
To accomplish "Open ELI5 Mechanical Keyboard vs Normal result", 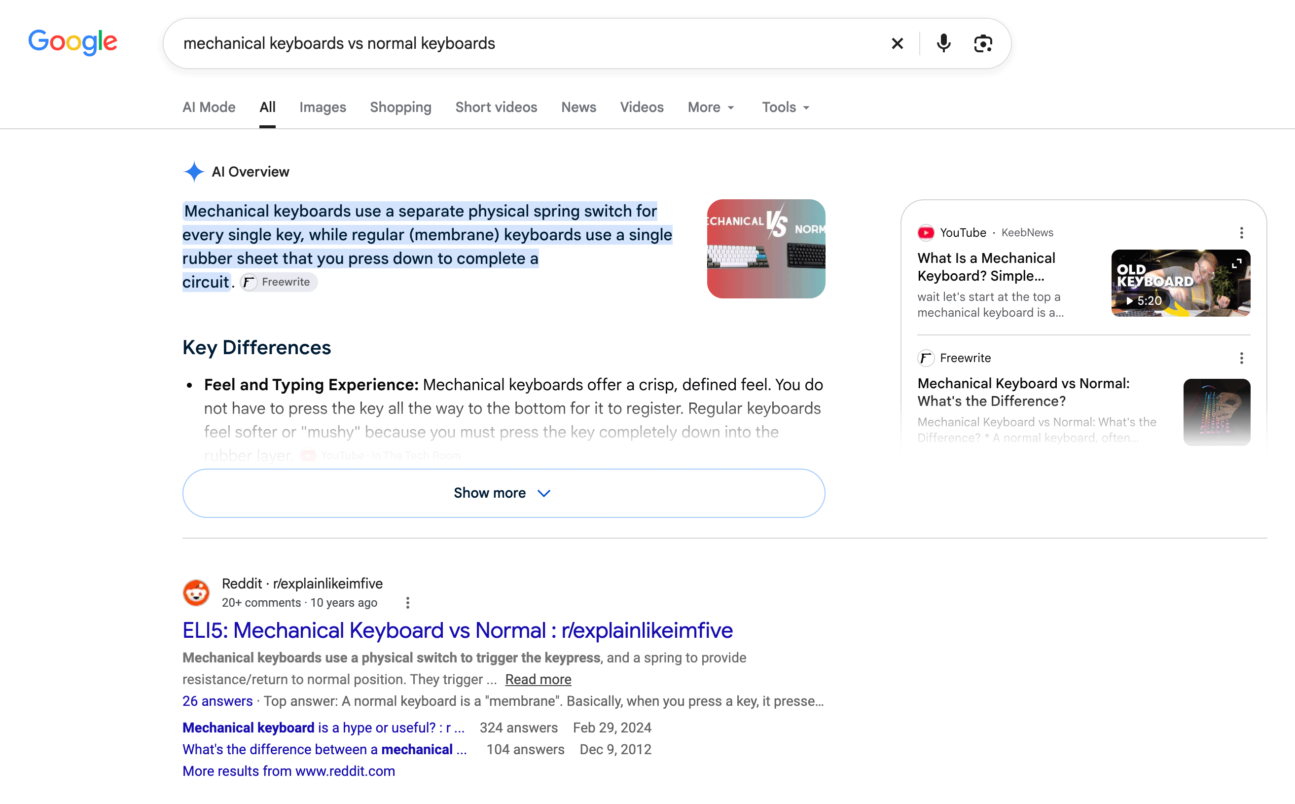I will pyautogui.click(x=458, y=630).
